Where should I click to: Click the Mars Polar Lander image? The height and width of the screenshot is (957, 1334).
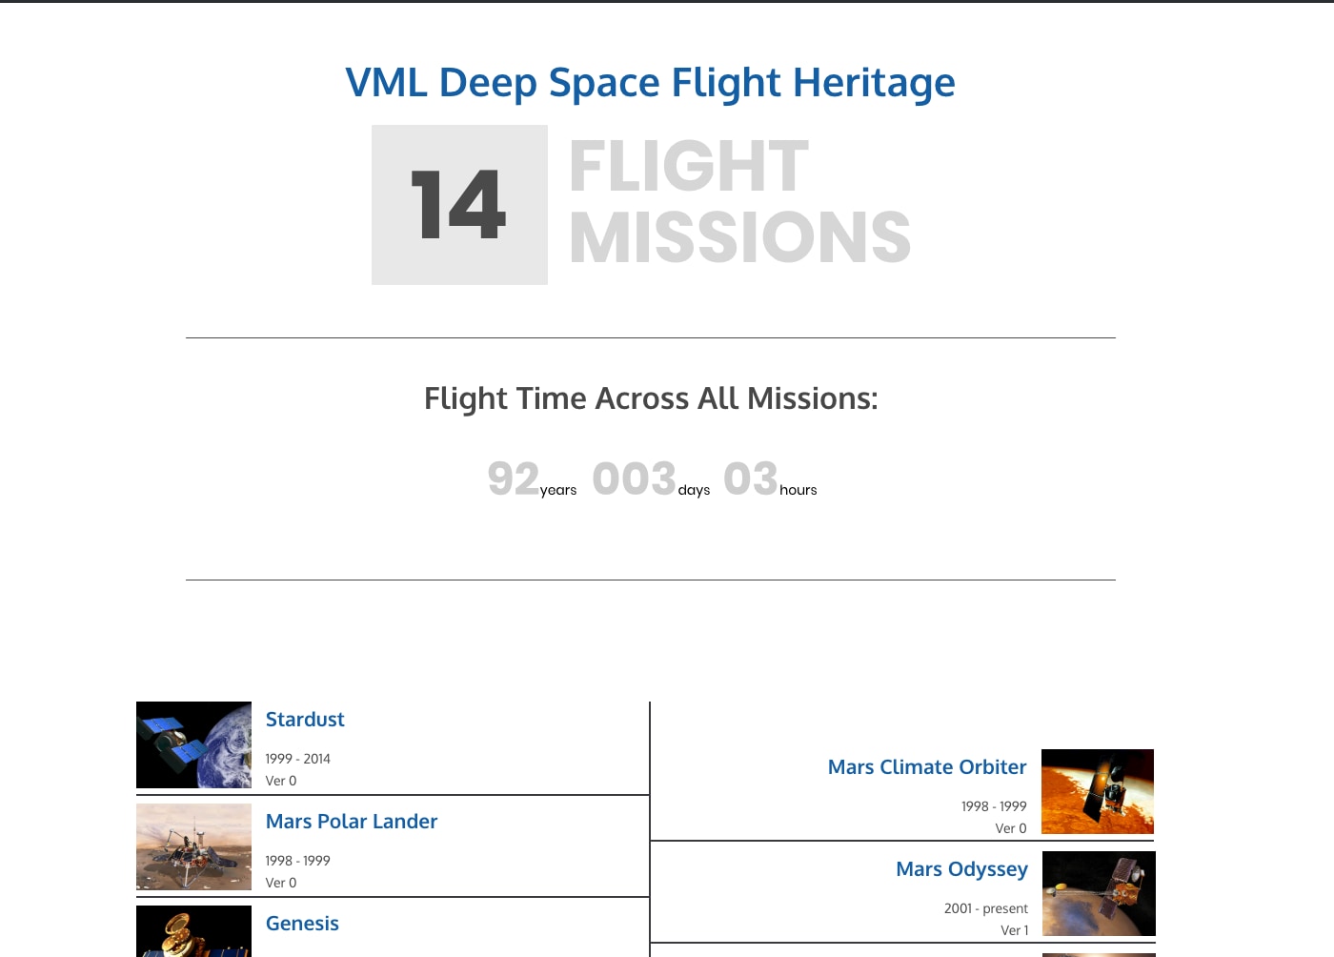[x=193, y=846]
